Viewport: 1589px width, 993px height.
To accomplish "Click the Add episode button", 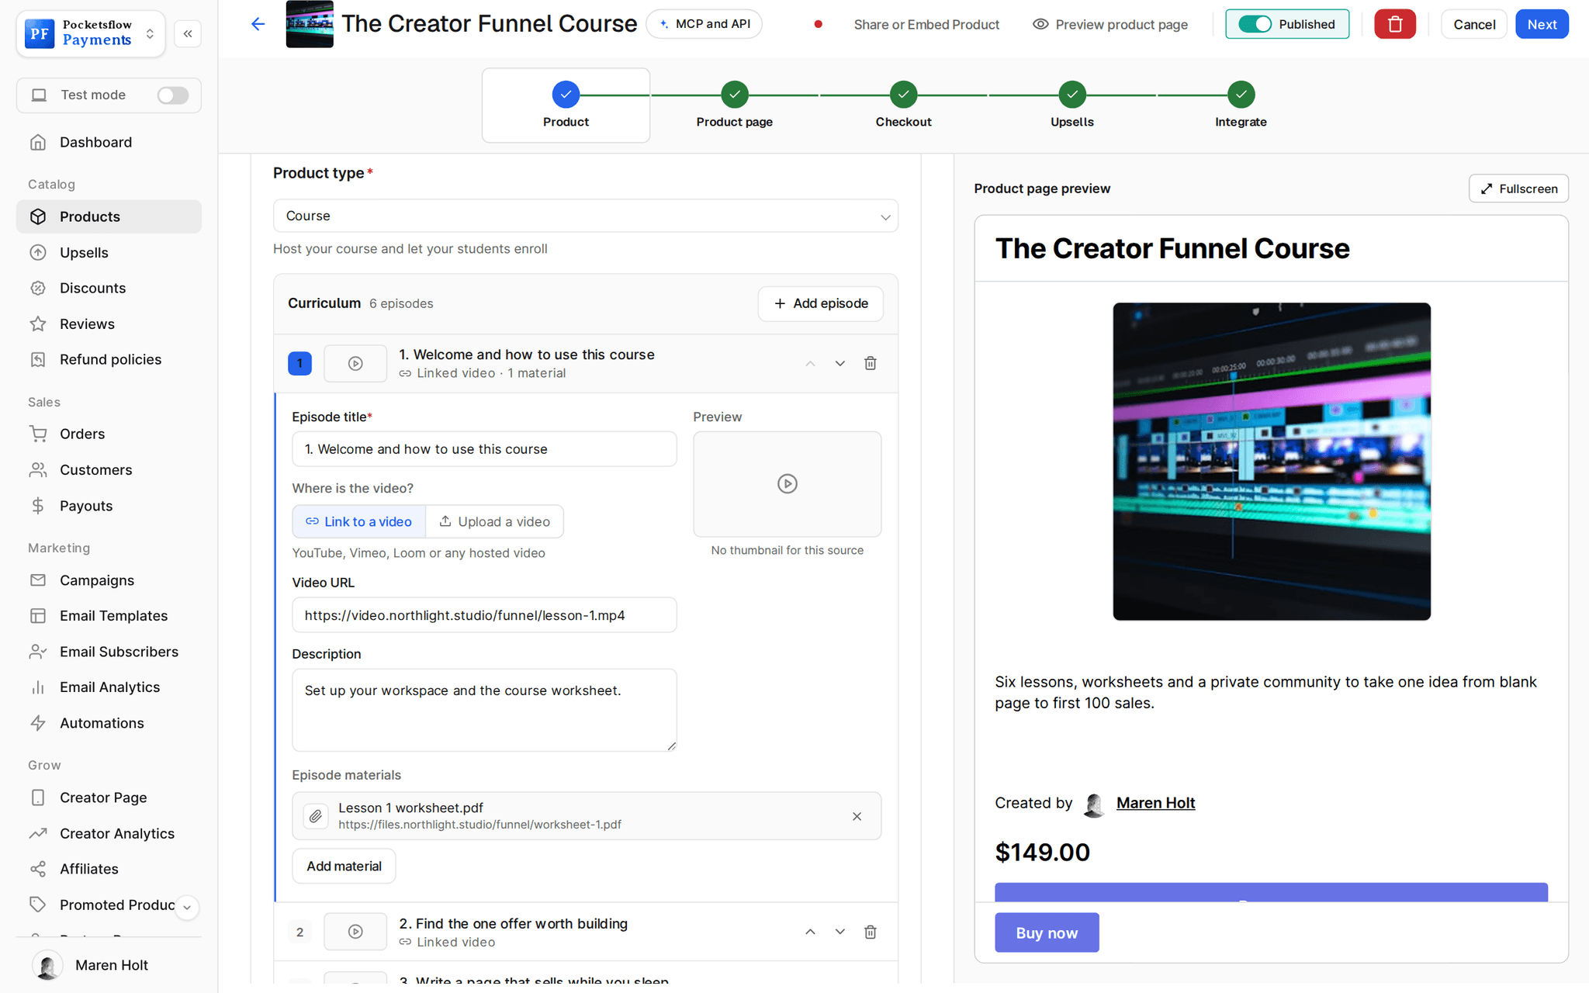I will 821,303.
